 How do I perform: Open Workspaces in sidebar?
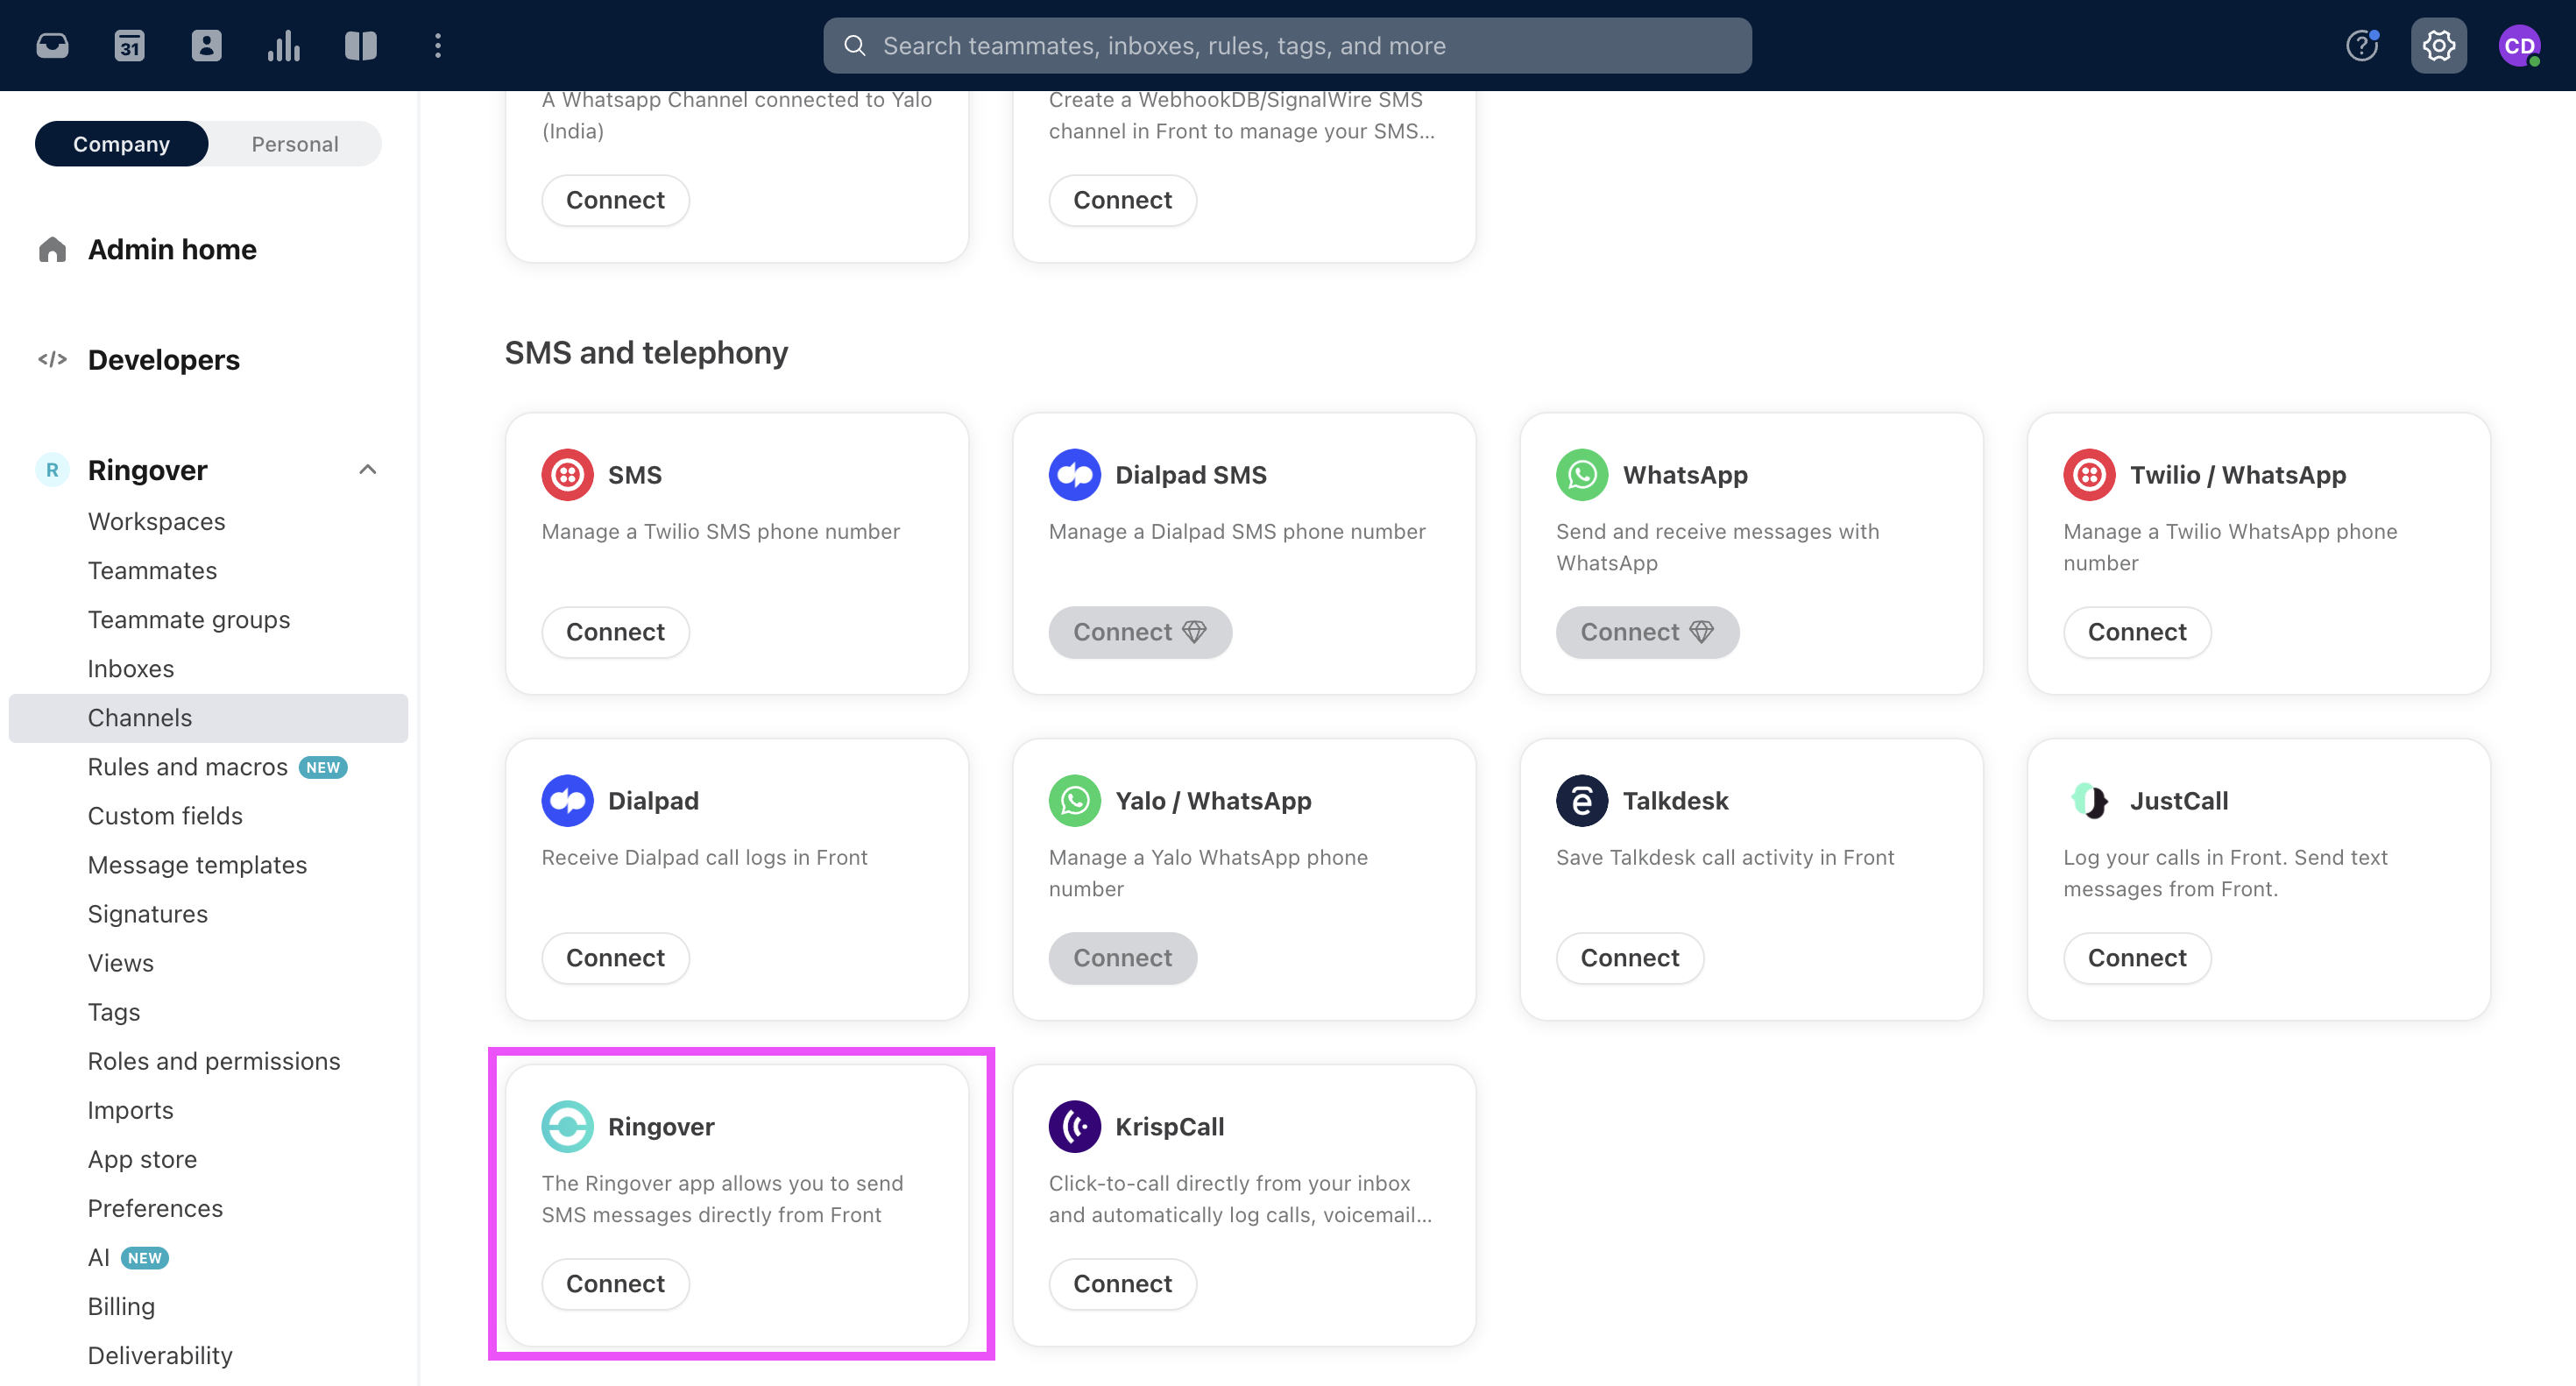157,521
